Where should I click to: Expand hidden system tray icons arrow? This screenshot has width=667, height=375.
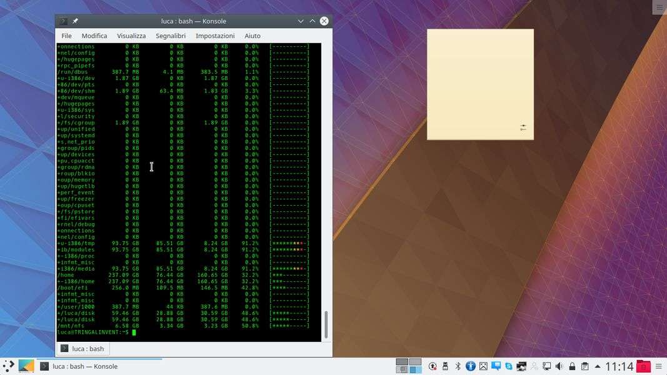[598, 366]
